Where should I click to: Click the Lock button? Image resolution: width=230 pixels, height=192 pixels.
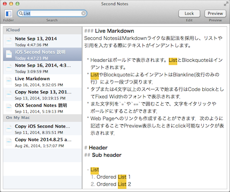[189, 13]
